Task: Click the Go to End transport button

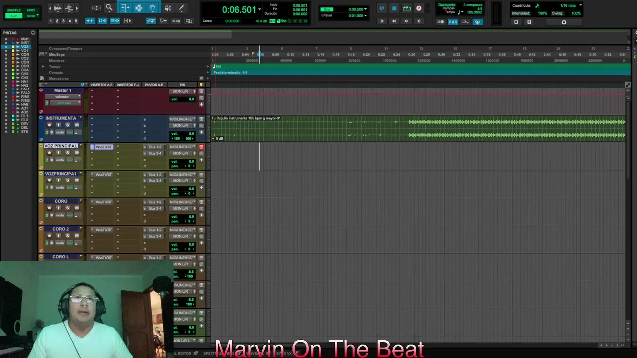Action: 419,21
